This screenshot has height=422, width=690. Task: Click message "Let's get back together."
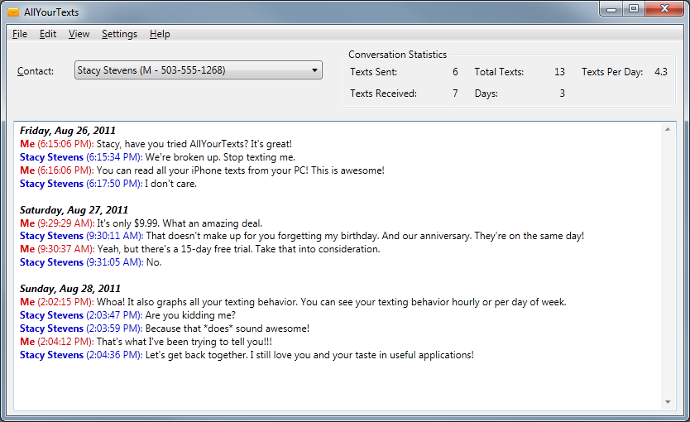pyautogui.click(x=309, y=355)
